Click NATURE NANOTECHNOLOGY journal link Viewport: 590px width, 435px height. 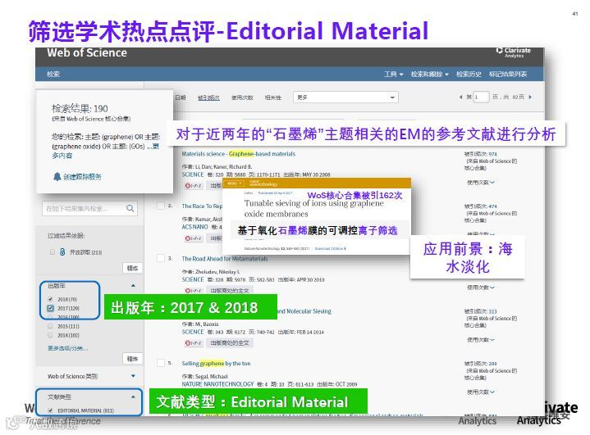pyautogui.click(x=217, y=384)
